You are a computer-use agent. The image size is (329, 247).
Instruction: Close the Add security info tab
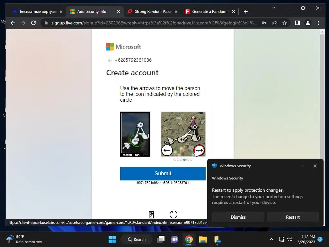tap(119, 12)
